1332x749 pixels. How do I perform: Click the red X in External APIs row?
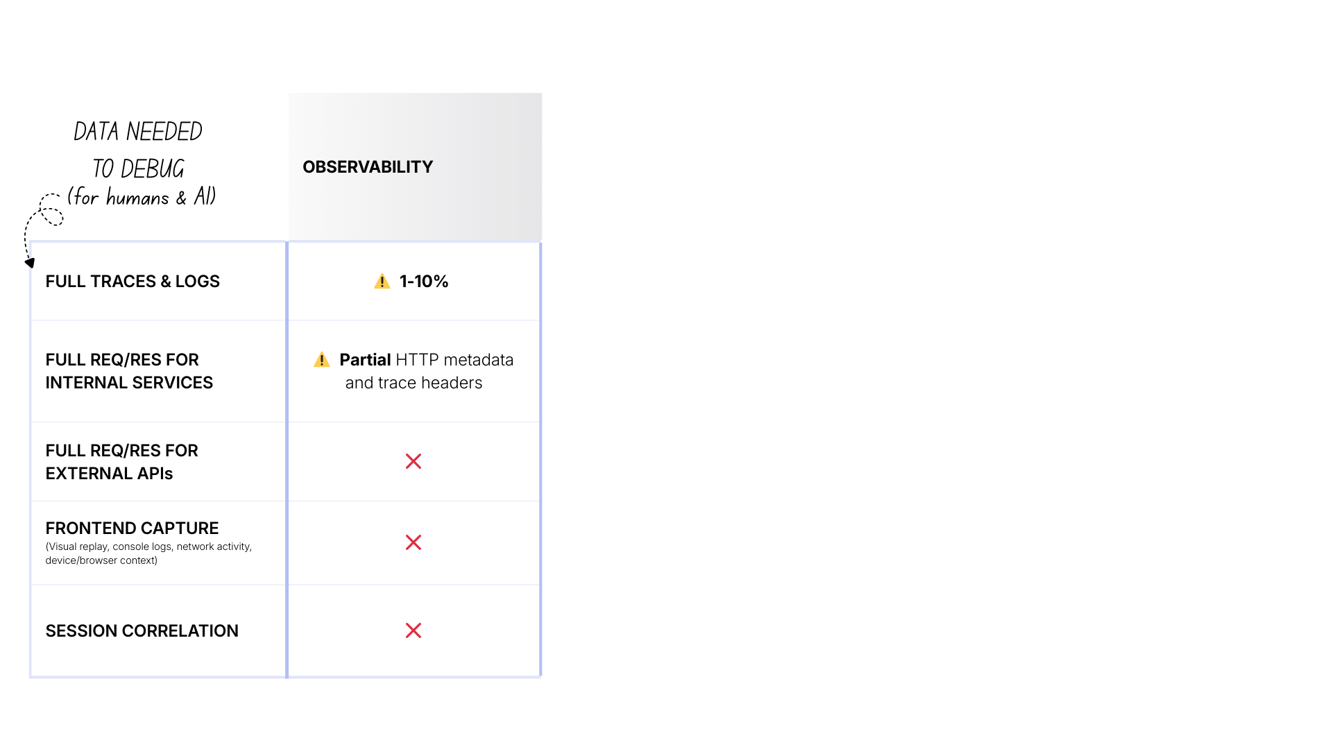coord(413,461)
